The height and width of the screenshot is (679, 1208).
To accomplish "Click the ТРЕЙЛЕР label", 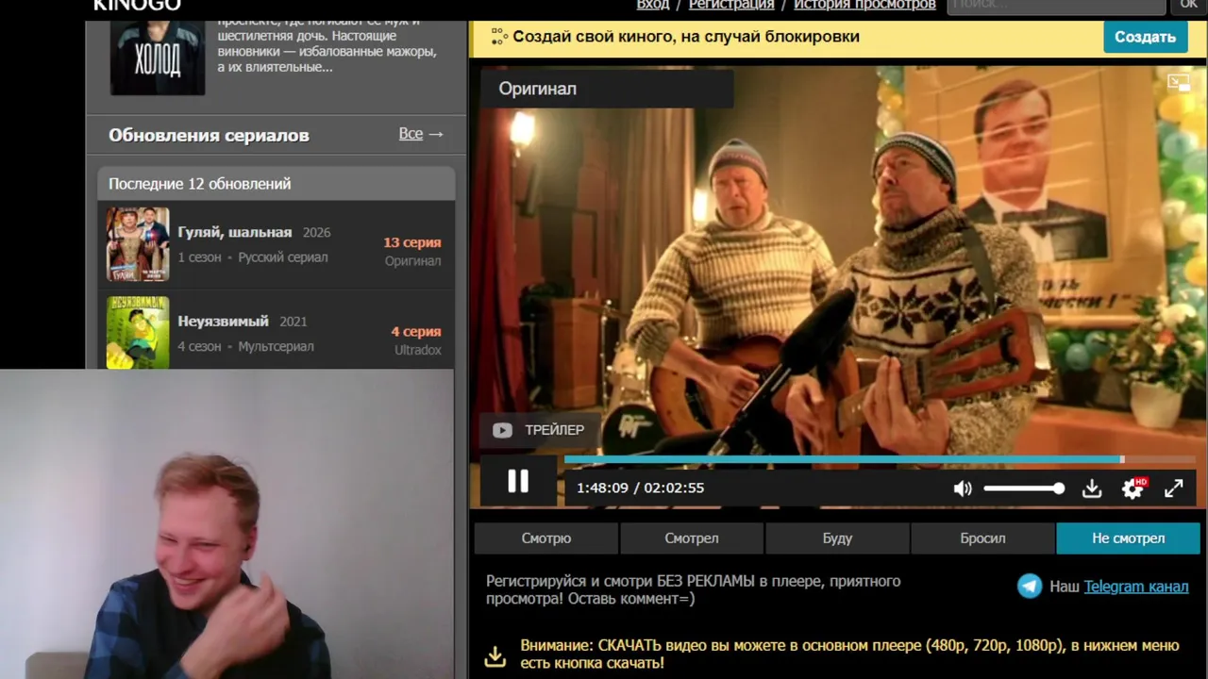I will pos(555,430).
